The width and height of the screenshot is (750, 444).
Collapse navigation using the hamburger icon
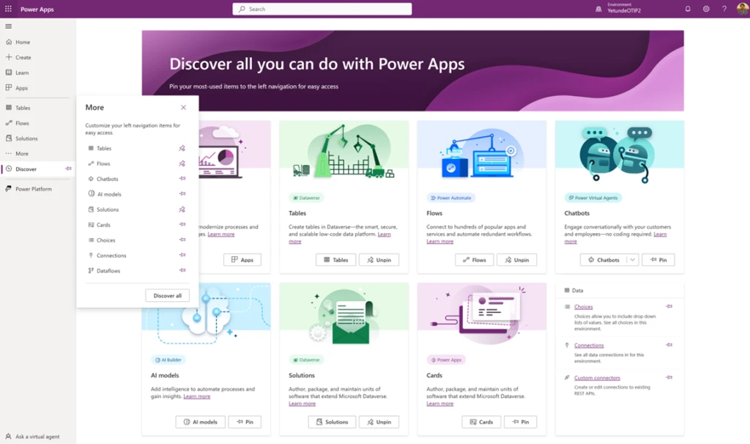tap(9, 26)
